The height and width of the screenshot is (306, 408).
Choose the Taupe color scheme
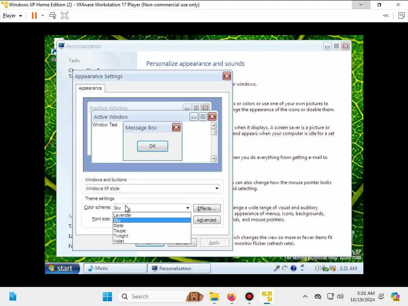(152, 231)
